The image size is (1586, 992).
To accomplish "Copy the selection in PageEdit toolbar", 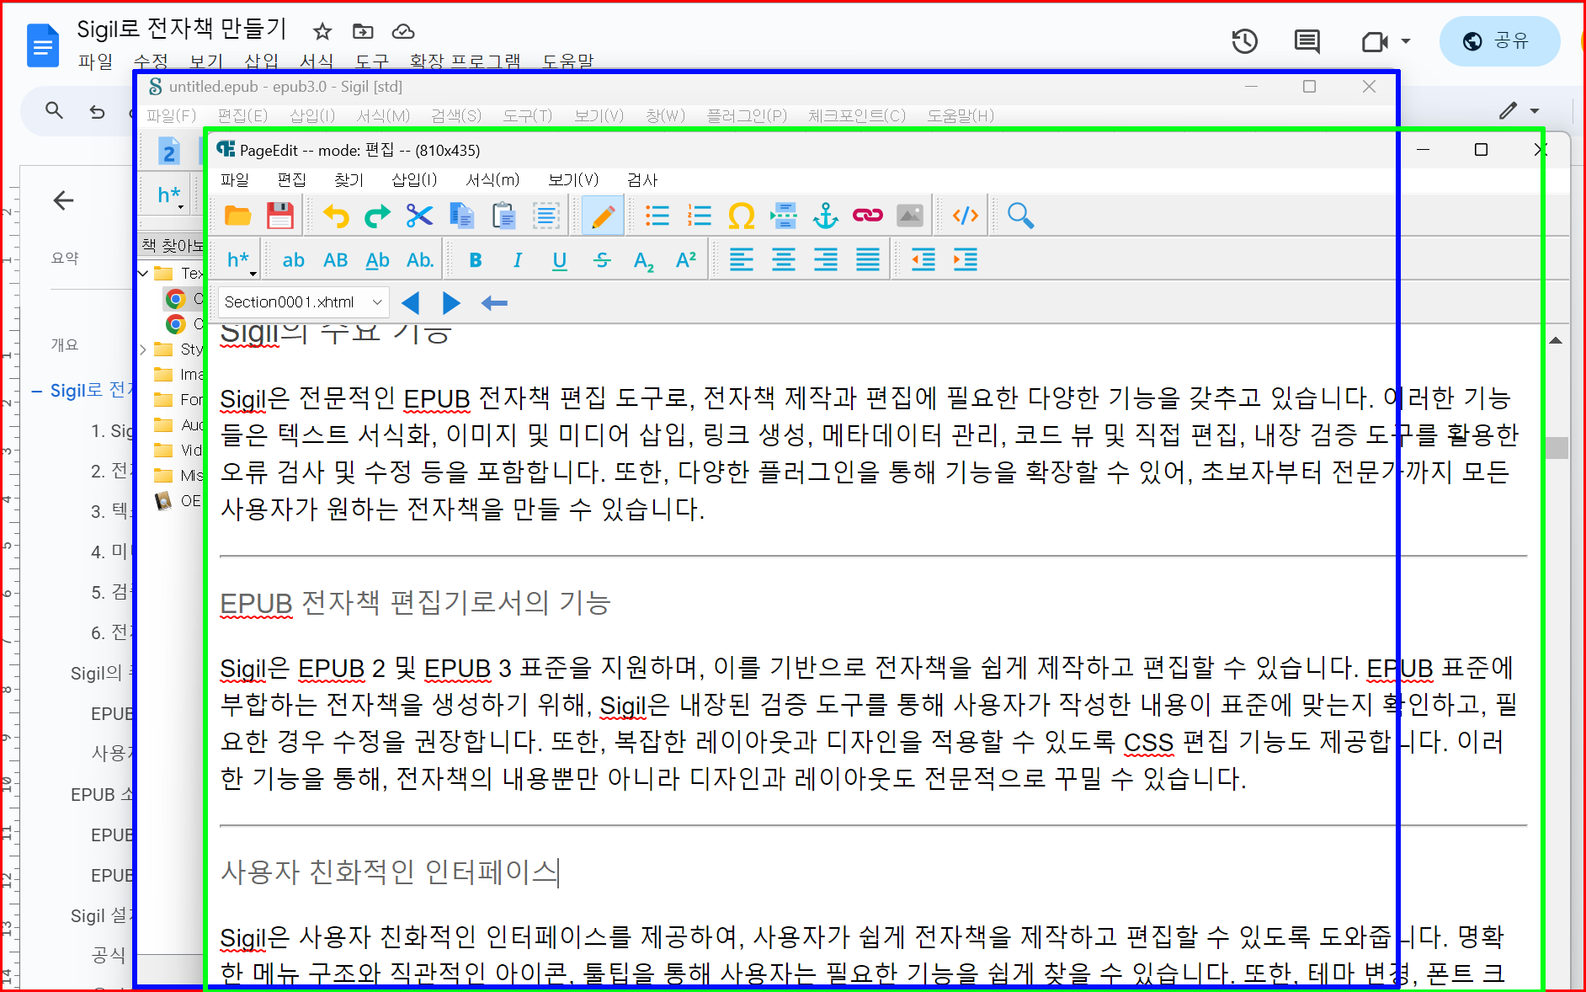I will point(461,216).
